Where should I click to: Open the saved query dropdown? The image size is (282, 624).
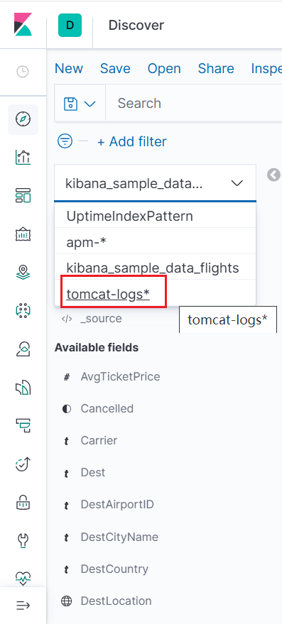80,104
